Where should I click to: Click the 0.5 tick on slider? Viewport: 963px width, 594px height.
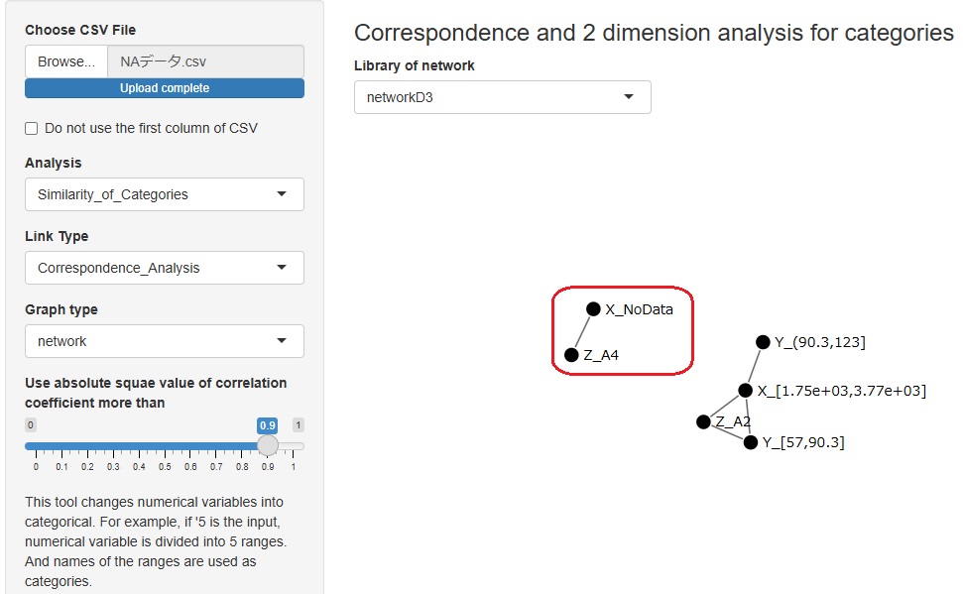click(165, 465)
